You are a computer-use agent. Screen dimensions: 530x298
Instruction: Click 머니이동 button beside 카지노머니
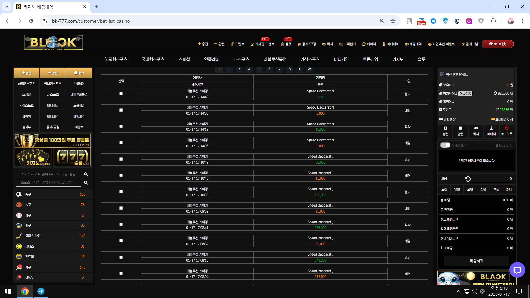pos(465,94)
